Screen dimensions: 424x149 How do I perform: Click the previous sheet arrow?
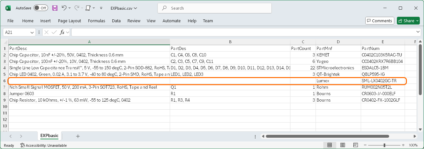(x=11, y=136)
